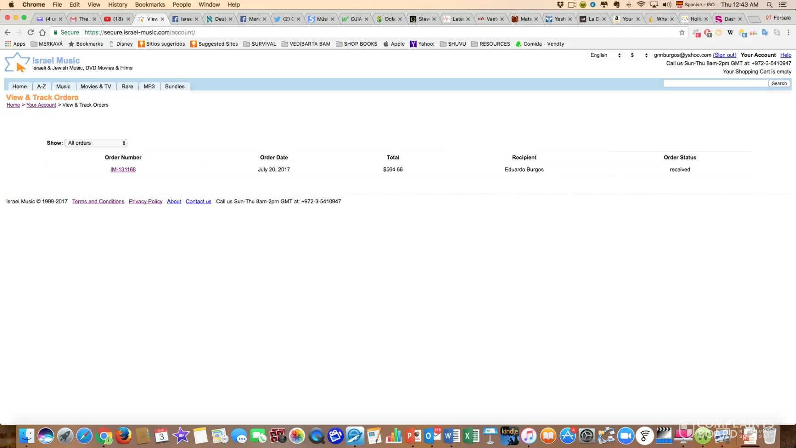The width and height of the screenshot is (796, 448).
Task: Open the History menu in menu bar
Action: (118, 4)
